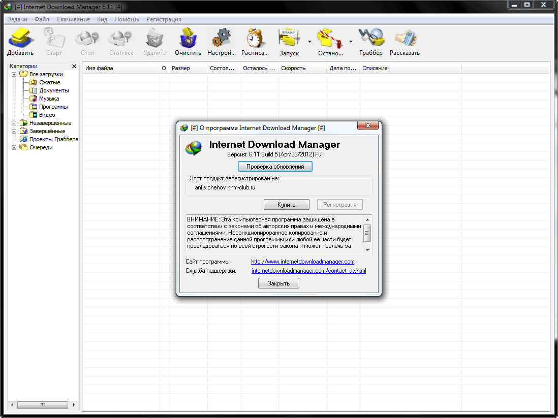
Task: Click the Закрыть button
Action: pos(278,283)
